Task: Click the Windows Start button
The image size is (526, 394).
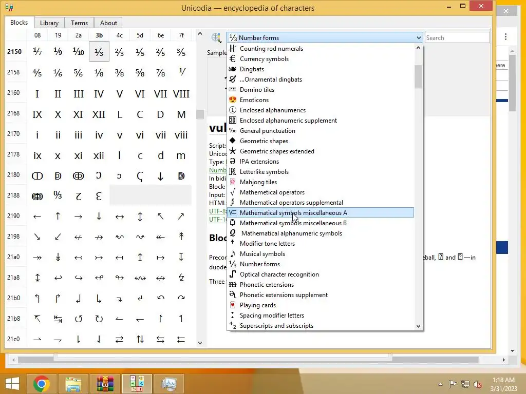Action: click(x=12, y=383)
